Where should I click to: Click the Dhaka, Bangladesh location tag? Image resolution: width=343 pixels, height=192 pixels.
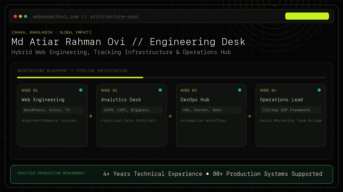pos(51,32)
